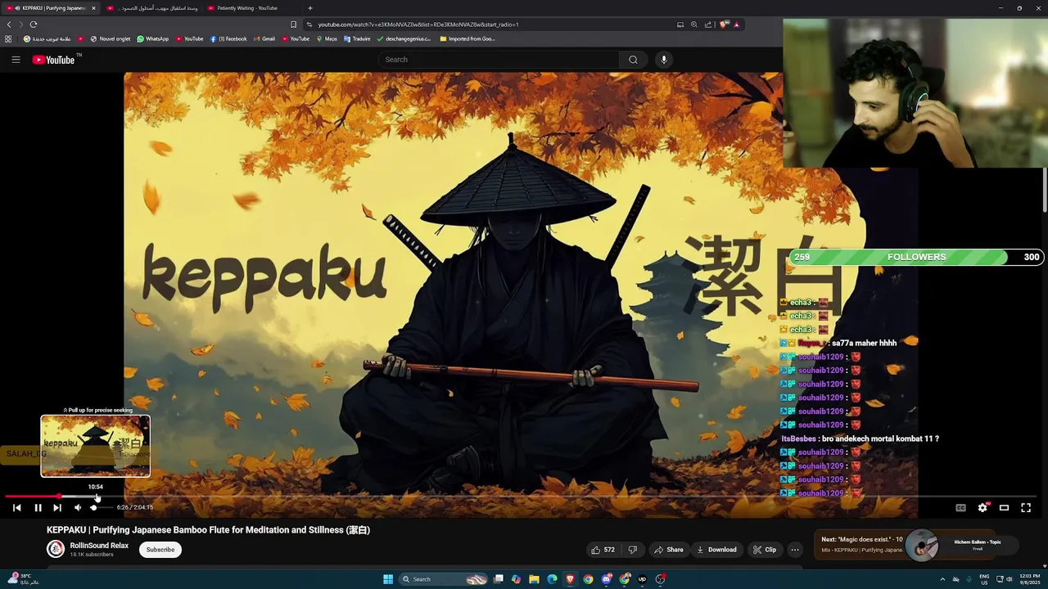
Task: Open the Nouvel onglet bookmark
Action: (111, 38)
